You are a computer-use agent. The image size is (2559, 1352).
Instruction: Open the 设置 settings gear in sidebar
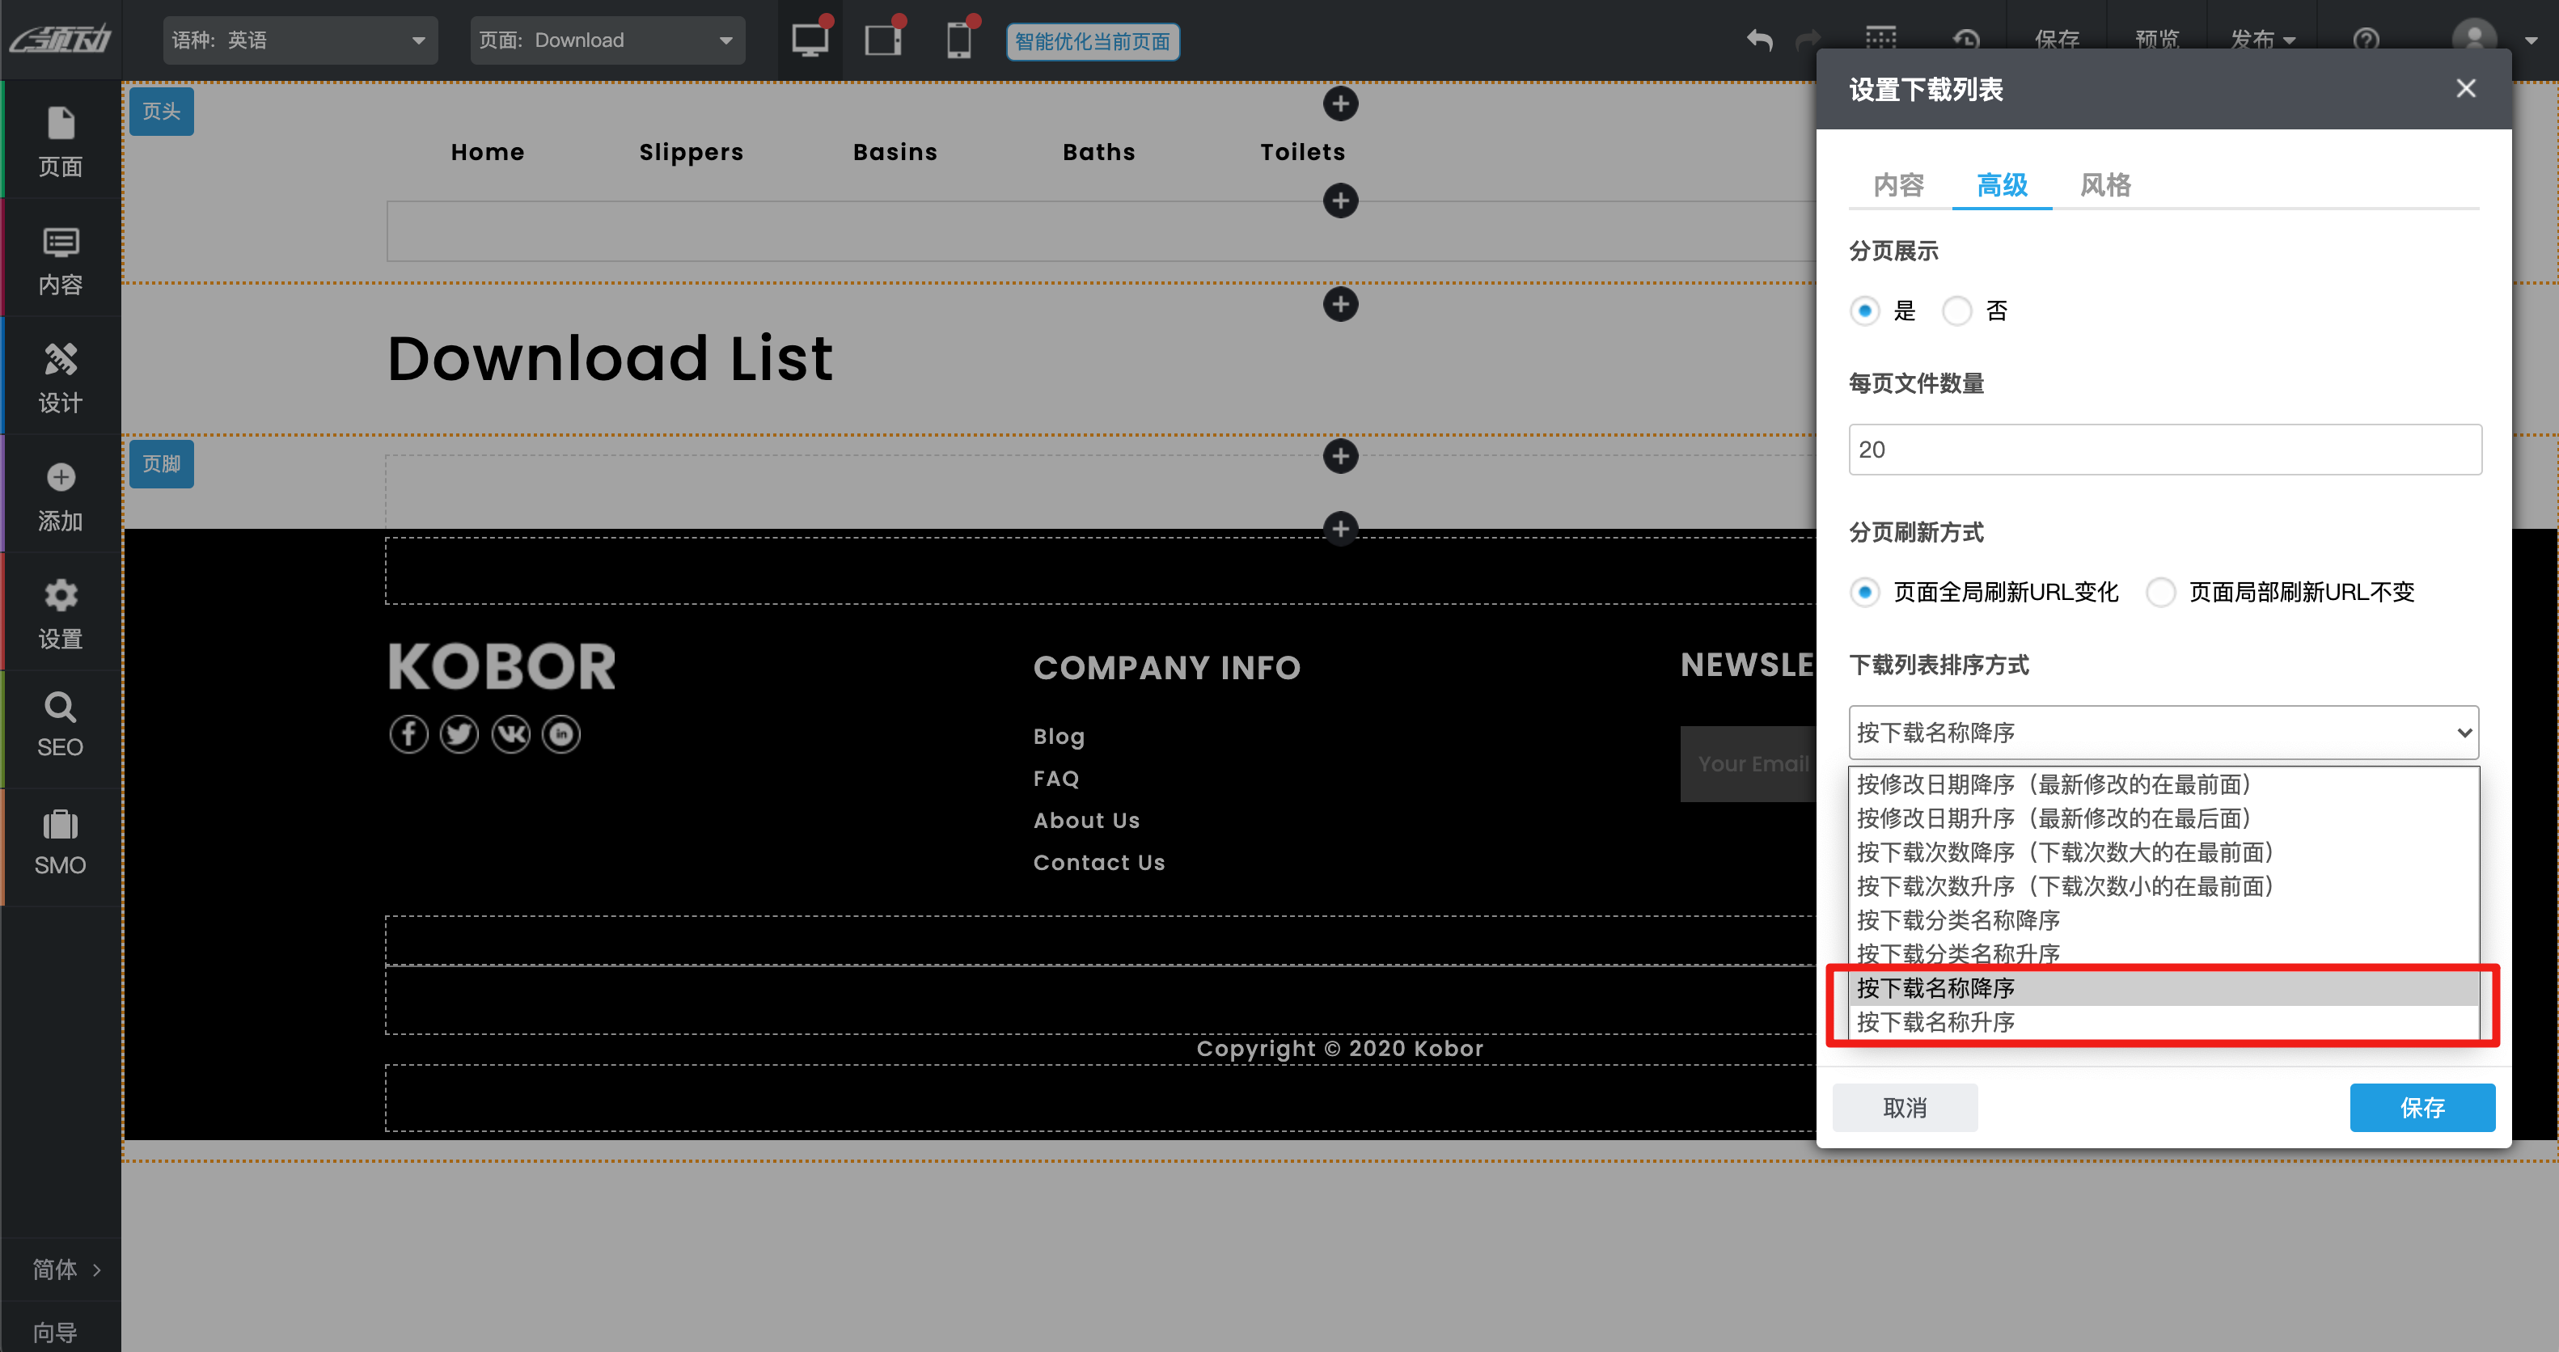(x=60, y=612)
